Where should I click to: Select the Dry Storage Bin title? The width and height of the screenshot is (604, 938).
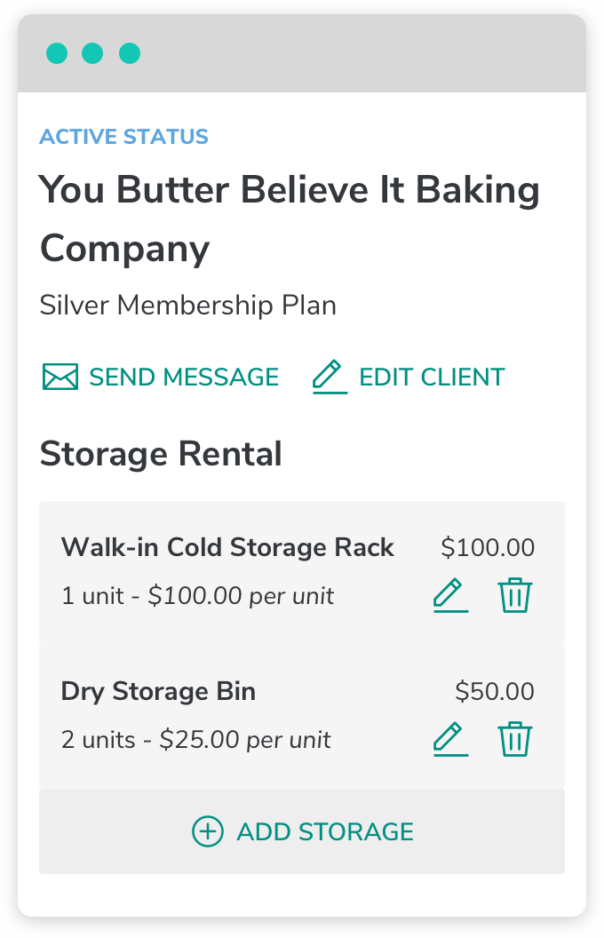tap(158, 692)
